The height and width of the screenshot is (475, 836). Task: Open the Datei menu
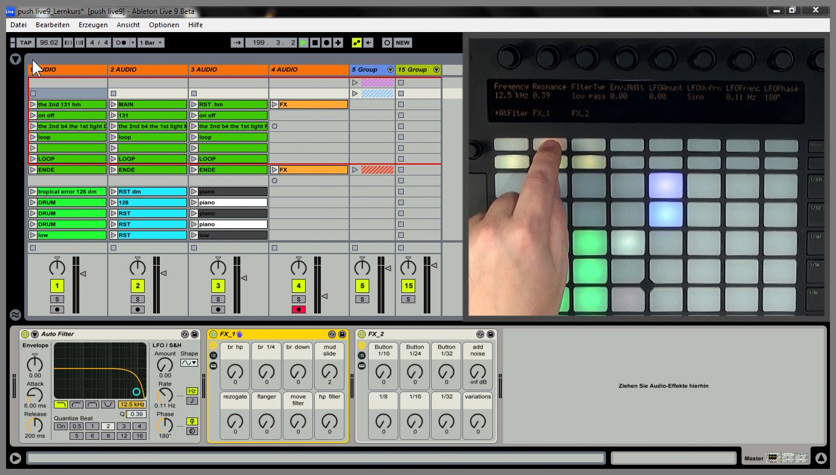pos(19,25)
